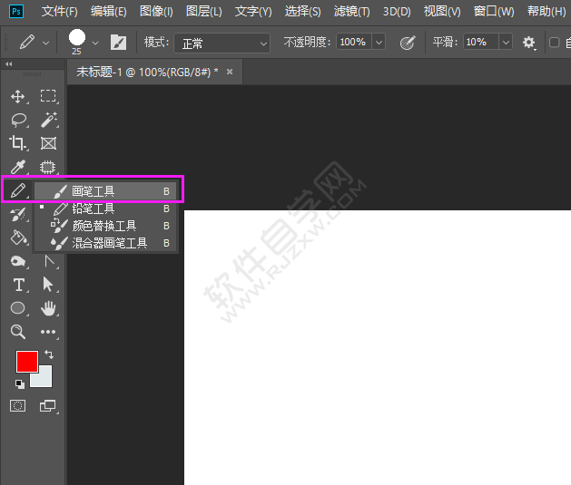The width and height of the screenshot is (571, 485).
Task: Open the 文字(Y) menu
Action: pos(253,12)
